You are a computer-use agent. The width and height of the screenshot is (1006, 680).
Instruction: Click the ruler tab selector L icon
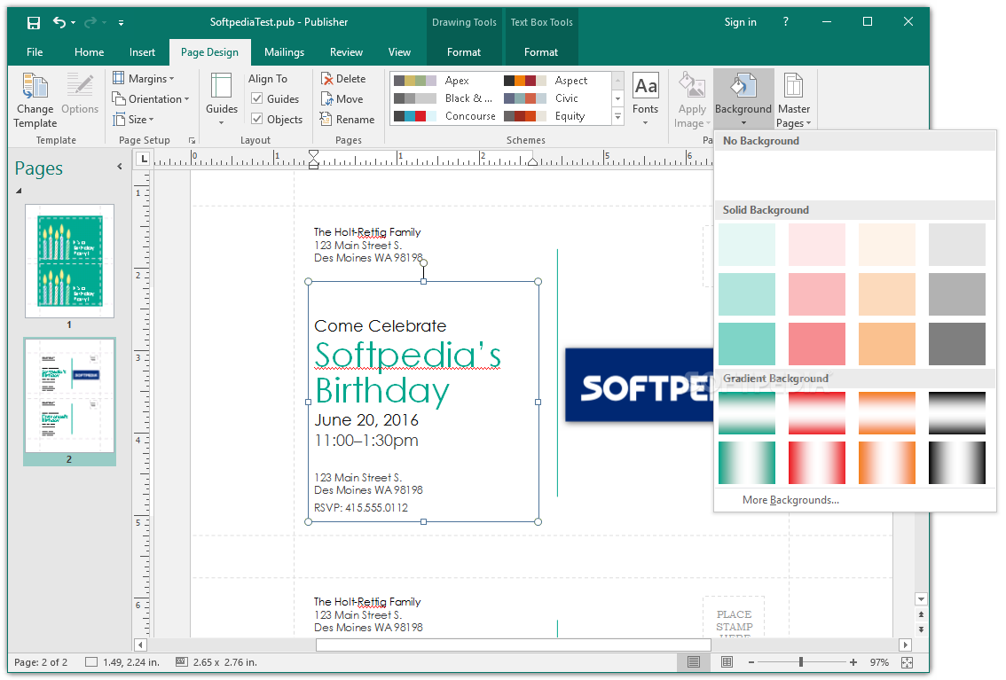143,159
